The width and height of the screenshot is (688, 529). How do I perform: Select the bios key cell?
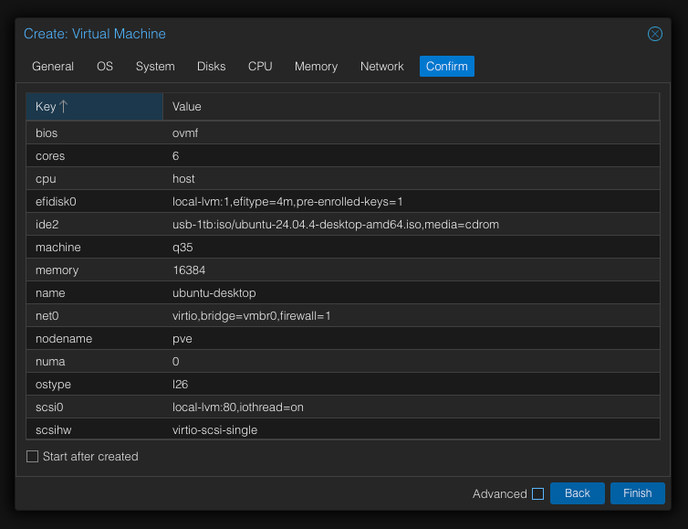point(94,133)
